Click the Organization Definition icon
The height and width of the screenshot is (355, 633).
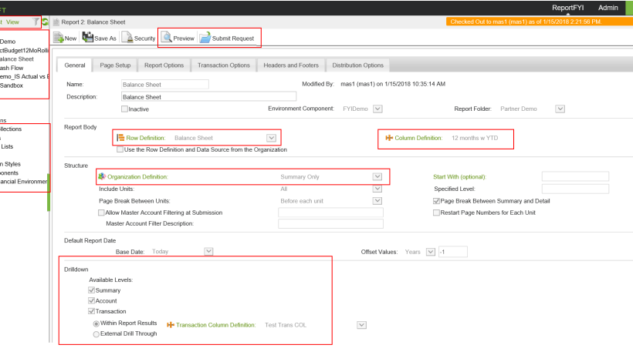click(102, 176)
